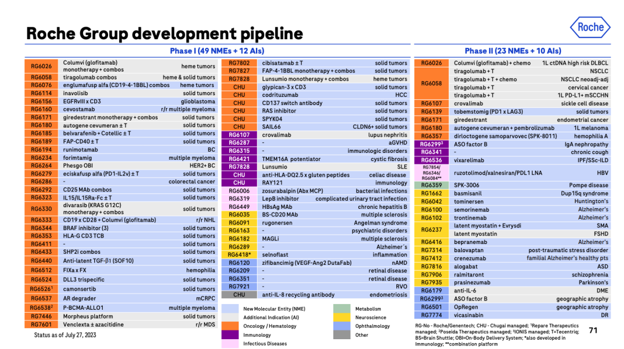624x349 pixels.
Task: Click the P-BCMA-ALLO1 entry
Action: (83, 307)
